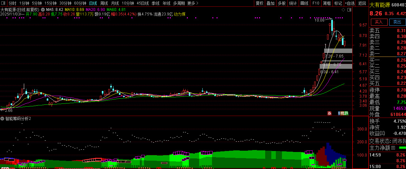Select the 15分钟 period tab
The image size is (406, 169).
click(x=50, y=3)
